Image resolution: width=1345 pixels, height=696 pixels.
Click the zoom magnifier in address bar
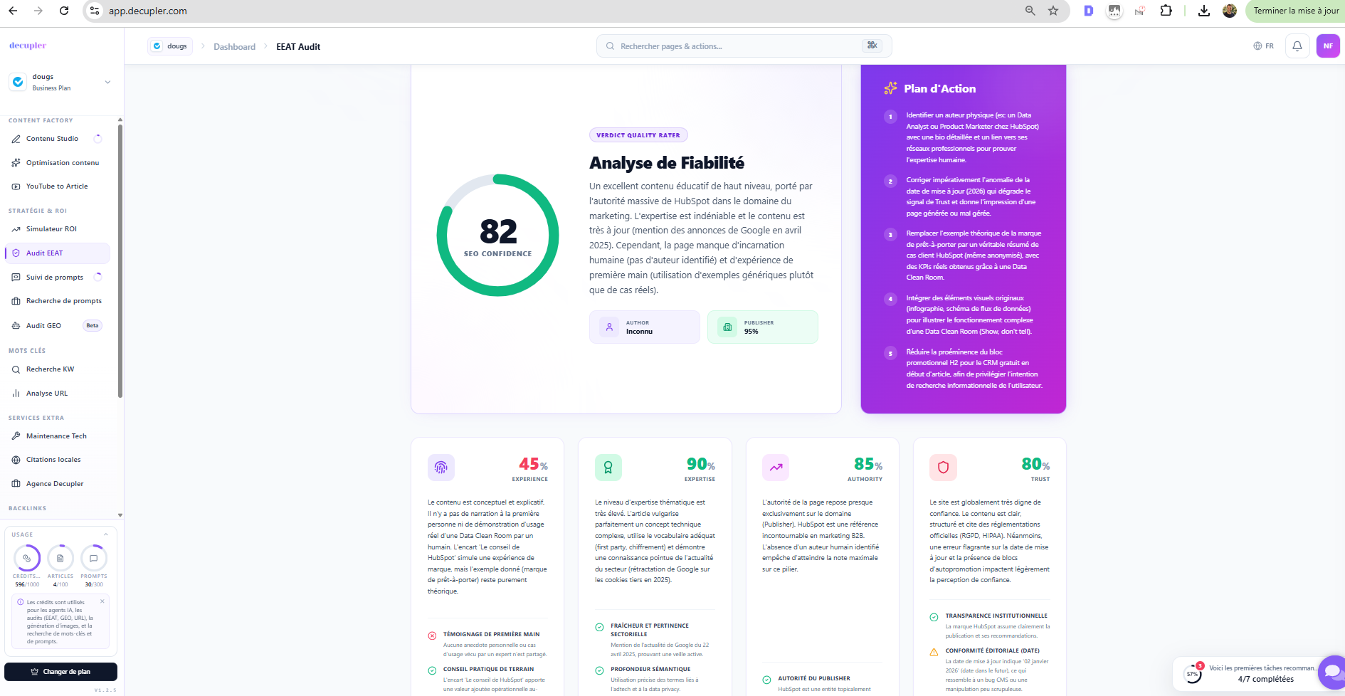(x=1030, y=11)
